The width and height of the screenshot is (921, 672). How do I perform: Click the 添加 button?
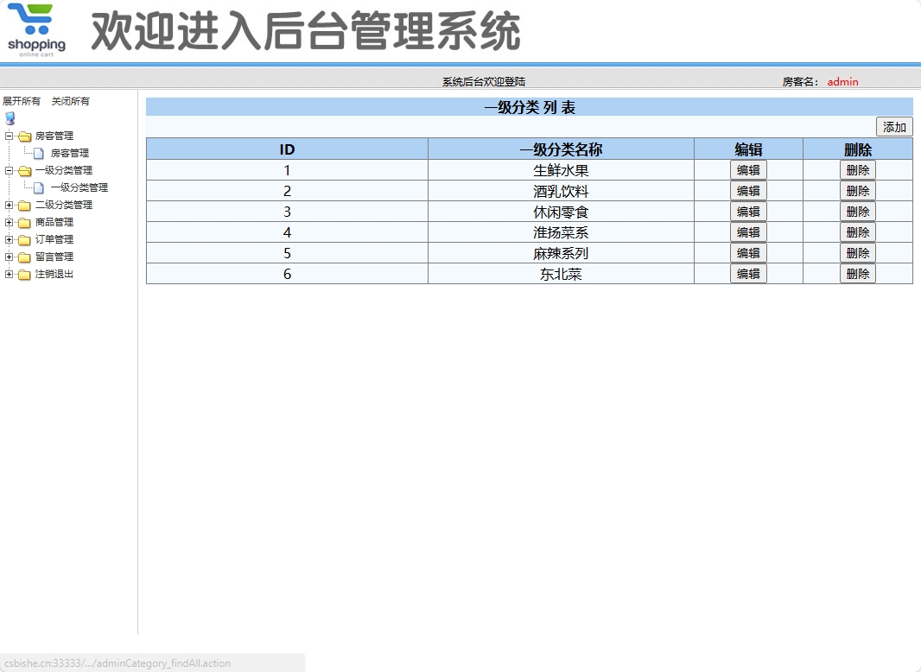(x=894, y=127)
